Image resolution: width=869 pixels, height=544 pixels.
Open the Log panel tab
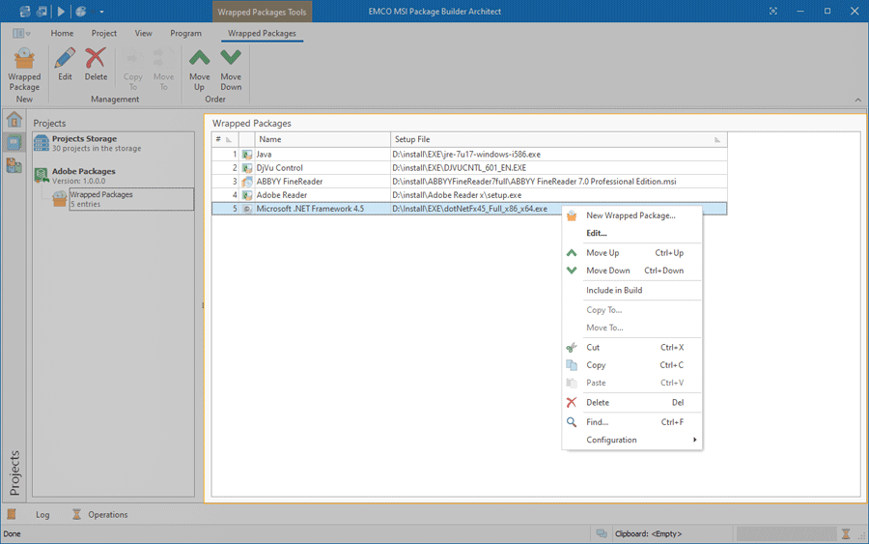tap(42, 515)
